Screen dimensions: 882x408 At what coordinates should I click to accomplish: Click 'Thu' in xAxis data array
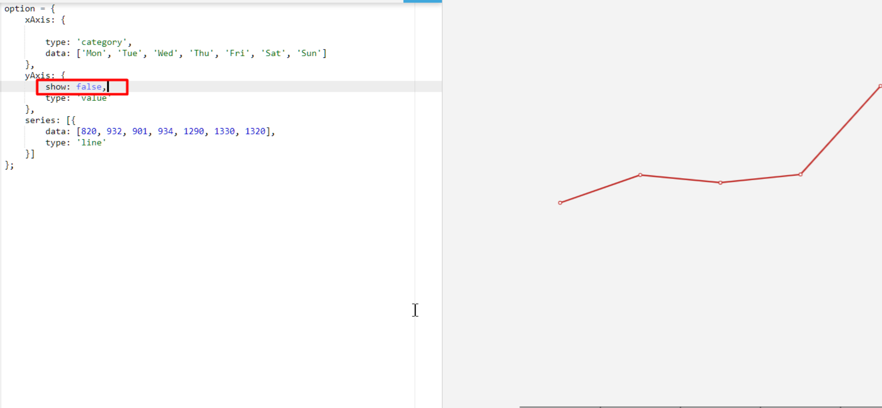pyautogui.click(x=202, y=53)
